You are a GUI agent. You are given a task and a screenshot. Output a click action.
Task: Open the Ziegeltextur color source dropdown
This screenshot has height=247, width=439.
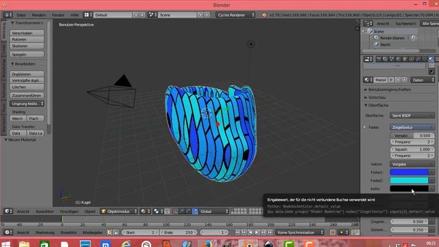point(412,127)
